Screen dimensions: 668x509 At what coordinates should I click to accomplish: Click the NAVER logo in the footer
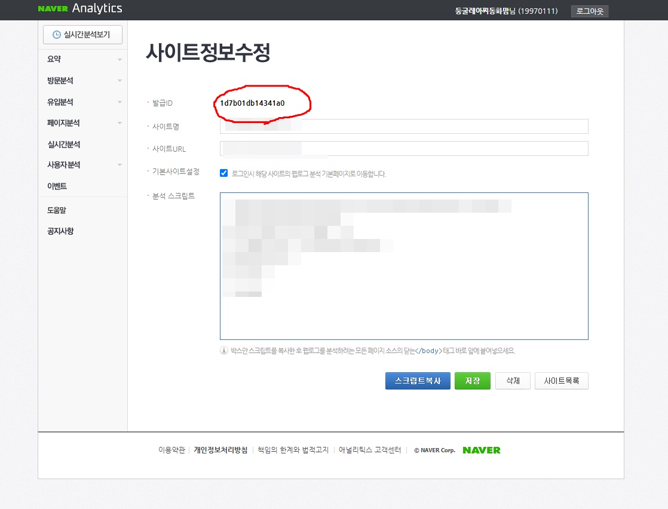coord(482,450)
